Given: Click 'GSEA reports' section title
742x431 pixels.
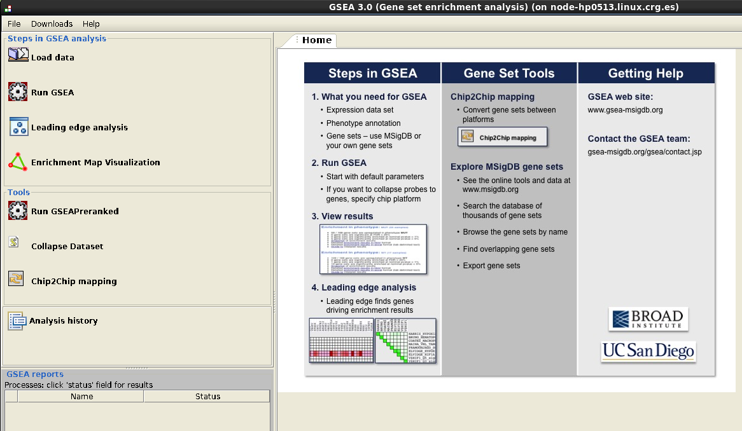Looking at the screenshot, I should click(x=34, y=374).
